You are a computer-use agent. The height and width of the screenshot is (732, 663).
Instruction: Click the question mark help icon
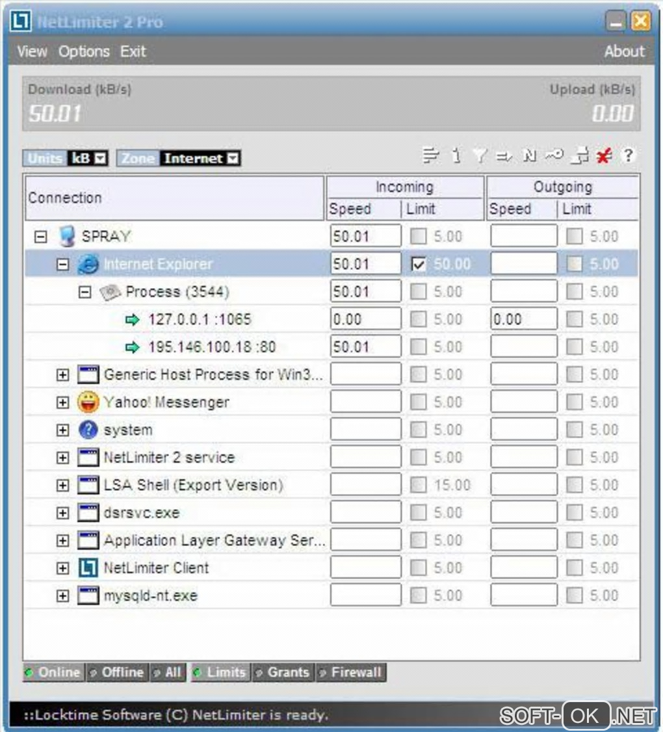click(x=629, y=155)
